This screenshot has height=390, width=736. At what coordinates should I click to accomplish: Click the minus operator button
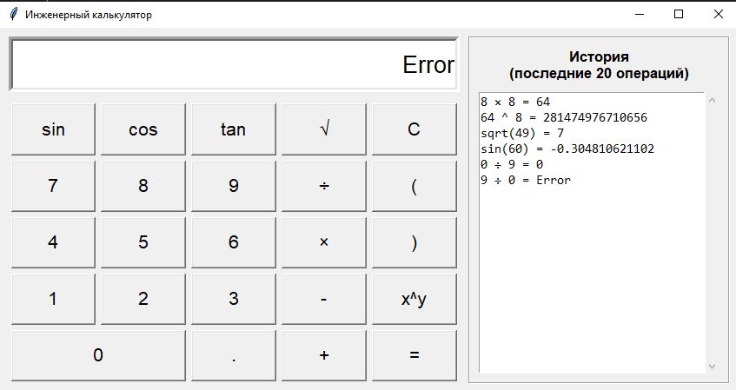[x=323, y=299]
